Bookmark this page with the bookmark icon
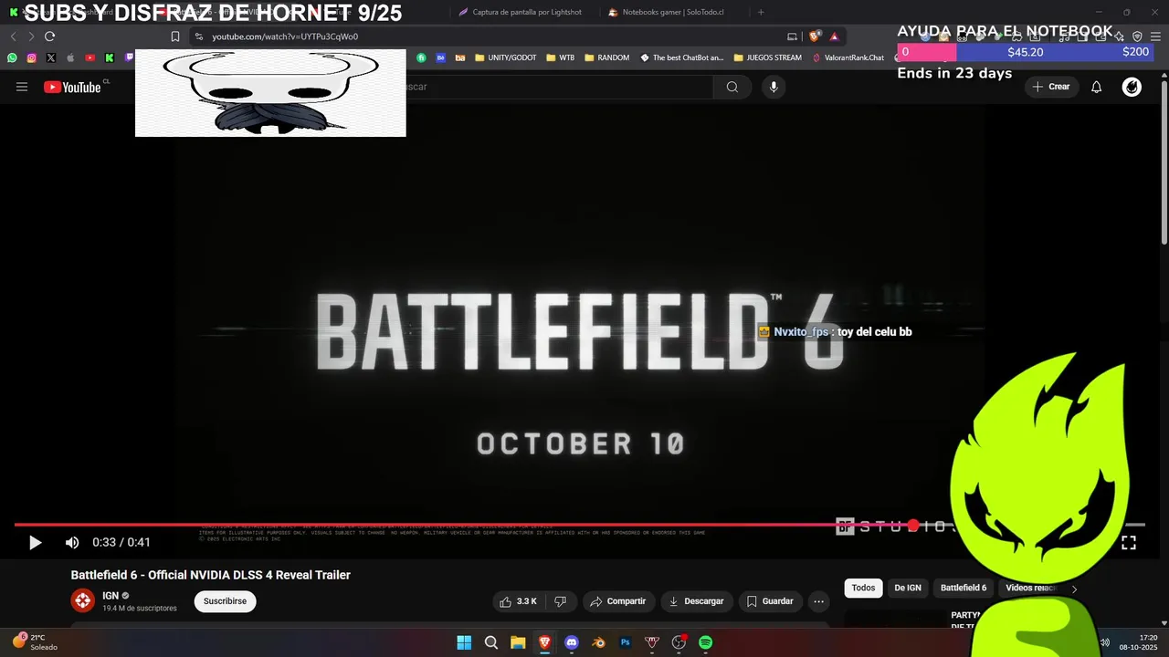Screen dimensions: 1169x657 pyautogui.click(x=175, y=36)
